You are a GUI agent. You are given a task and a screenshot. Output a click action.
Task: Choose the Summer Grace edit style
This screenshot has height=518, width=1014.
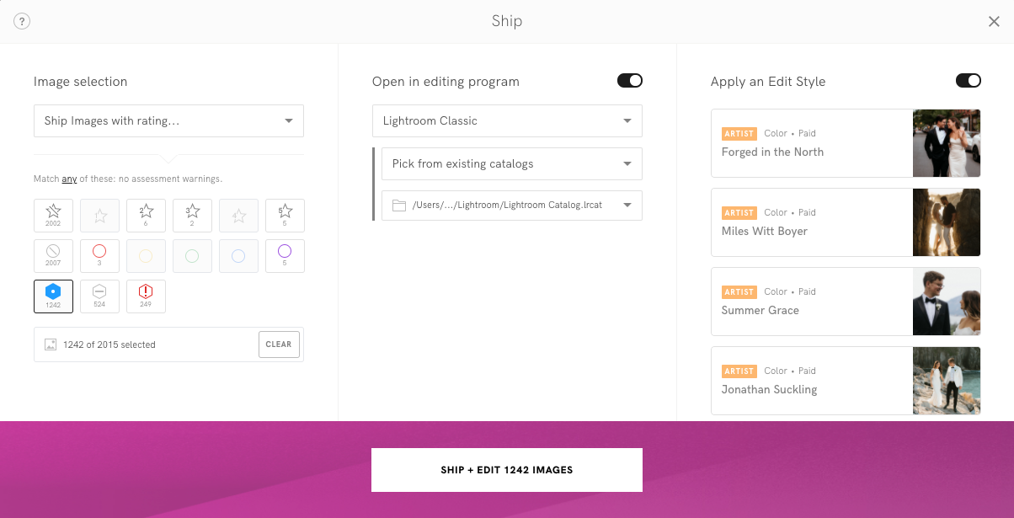tap(846, 302)
